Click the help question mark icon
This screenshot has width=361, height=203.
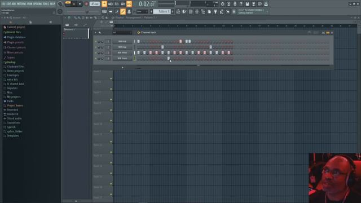pos(241,4)
